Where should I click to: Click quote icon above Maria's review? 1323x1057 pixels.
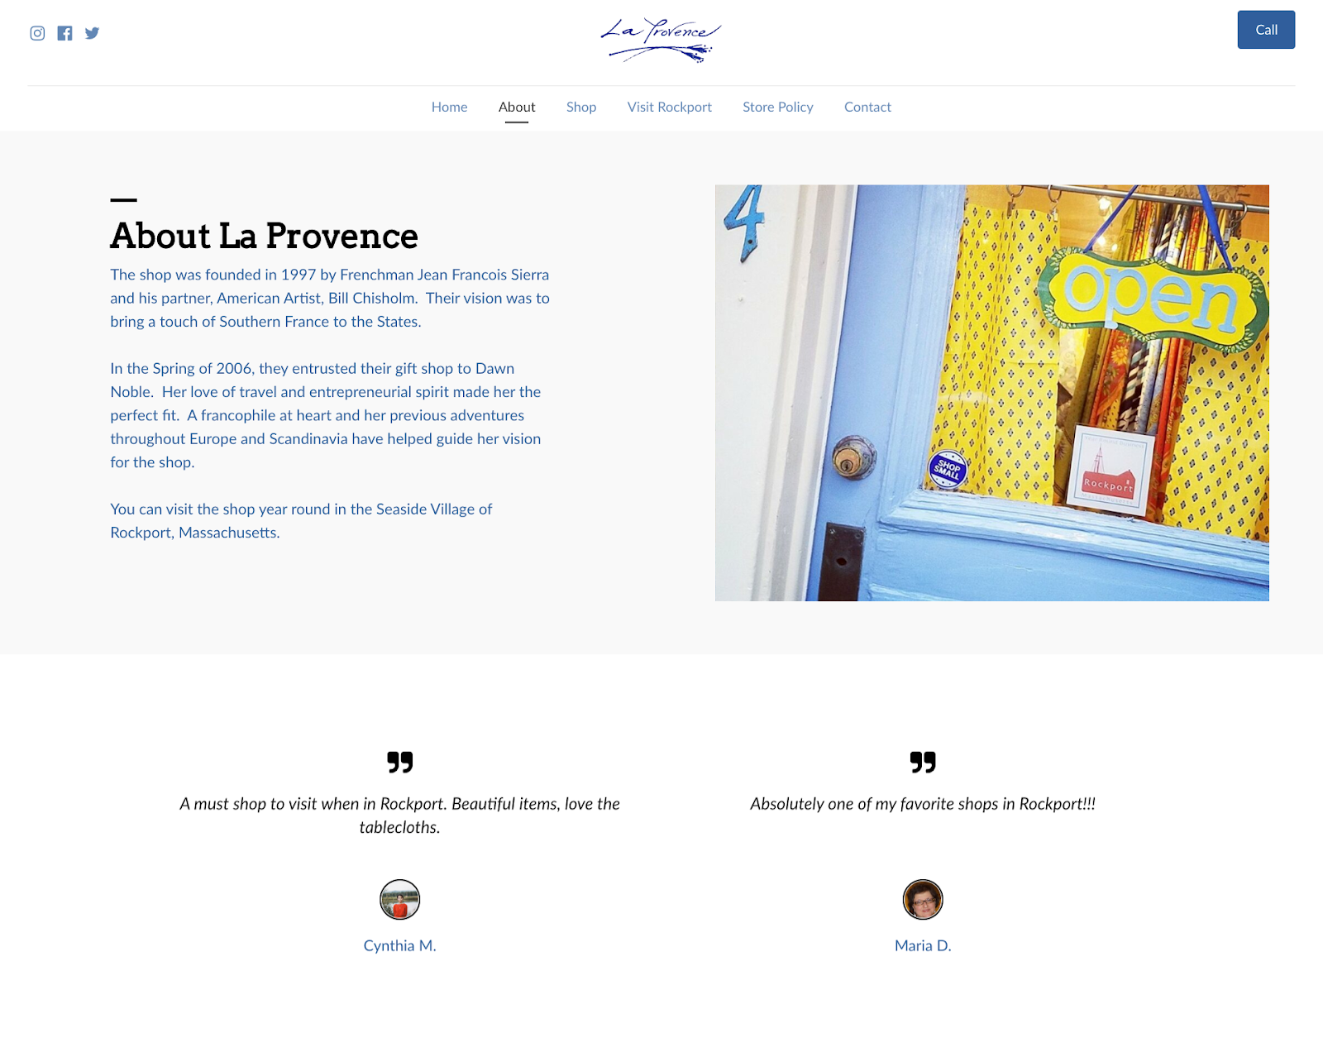click(923, 762)
